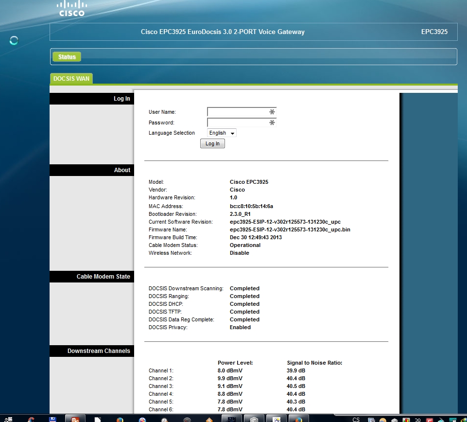Open the Language Selection dropdown
Screen dimensions: 467x422
point(222,133)
